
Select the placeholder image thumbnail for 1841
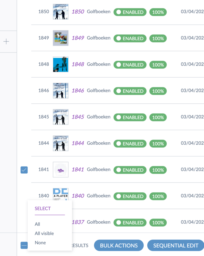click(x=61, y=169)
